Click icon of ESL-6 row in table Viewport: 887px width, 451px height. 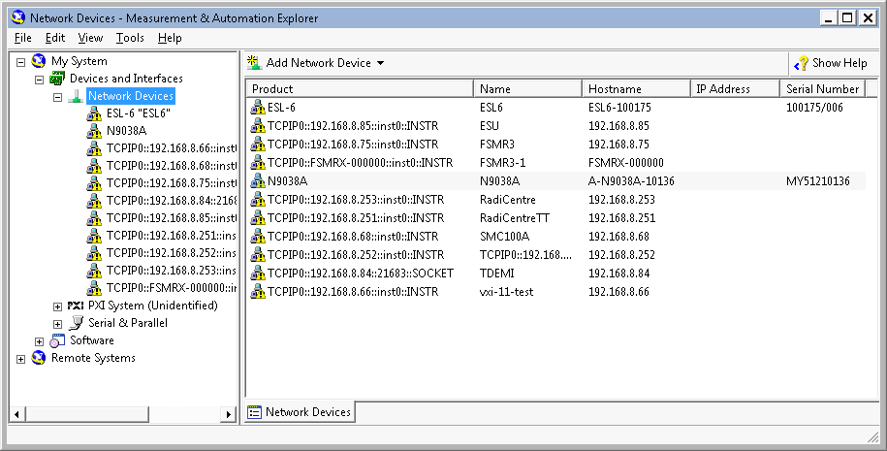(x=258, y=108)
